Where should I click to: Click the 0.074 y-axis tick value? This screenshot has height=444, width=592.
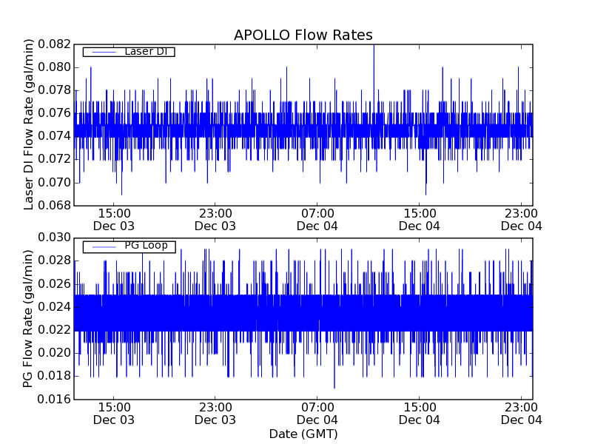(x=54, y=136)
